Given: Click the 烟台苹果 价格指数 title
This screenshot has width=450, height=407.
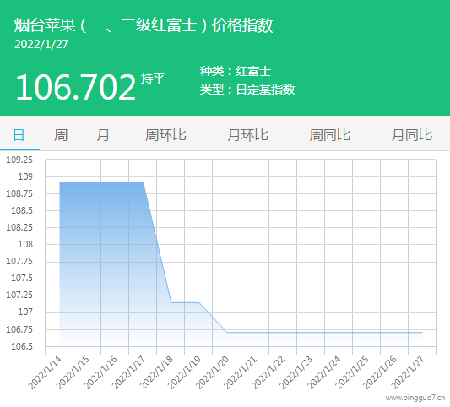Looking at the screenshot, I should point(144,25).
